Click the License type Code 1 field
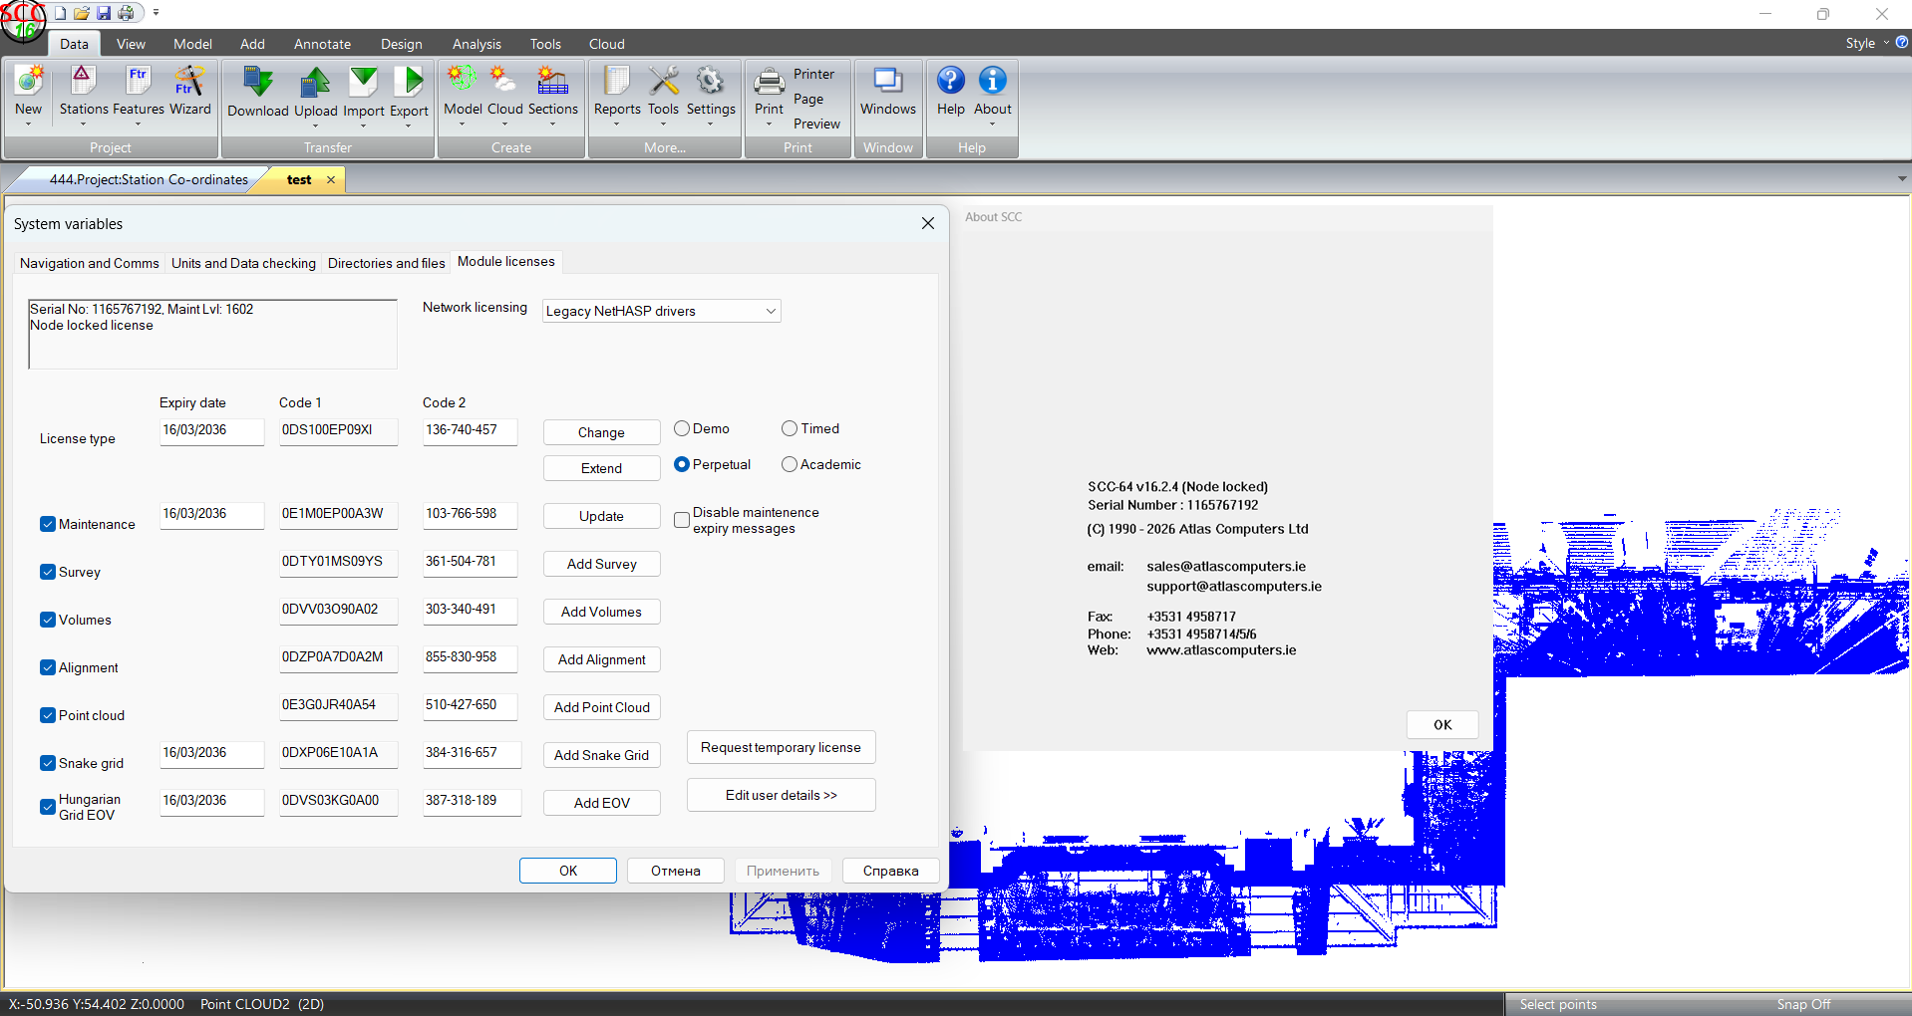Screen dimensions: 1912x1016 [x=338, y=430]
